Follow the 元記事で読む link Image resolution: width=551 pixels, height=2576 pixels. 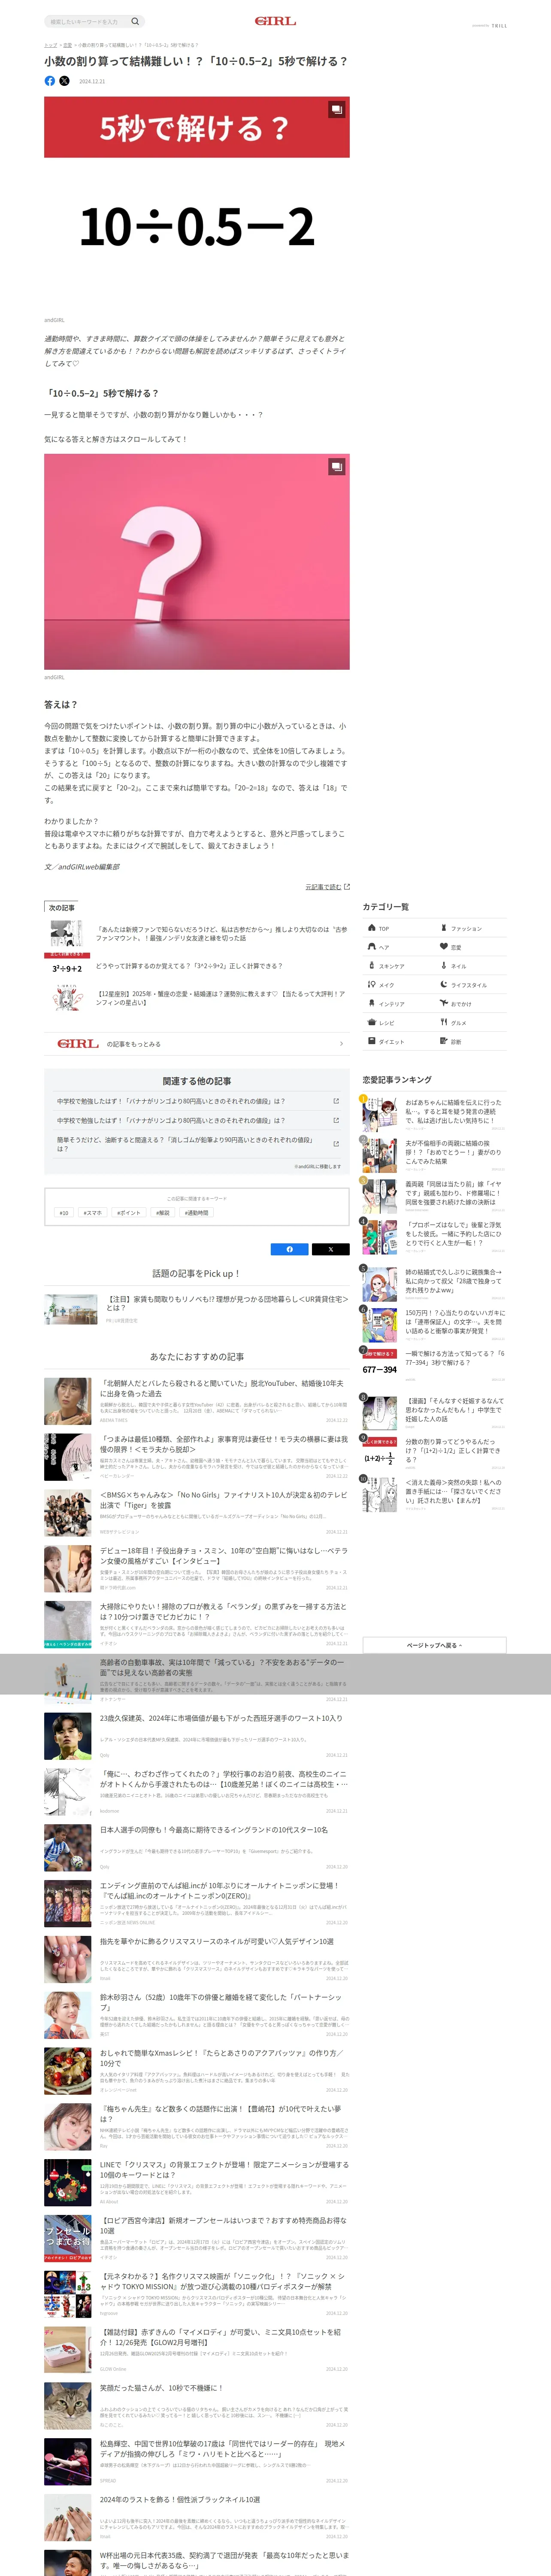[x=327, y=886]
